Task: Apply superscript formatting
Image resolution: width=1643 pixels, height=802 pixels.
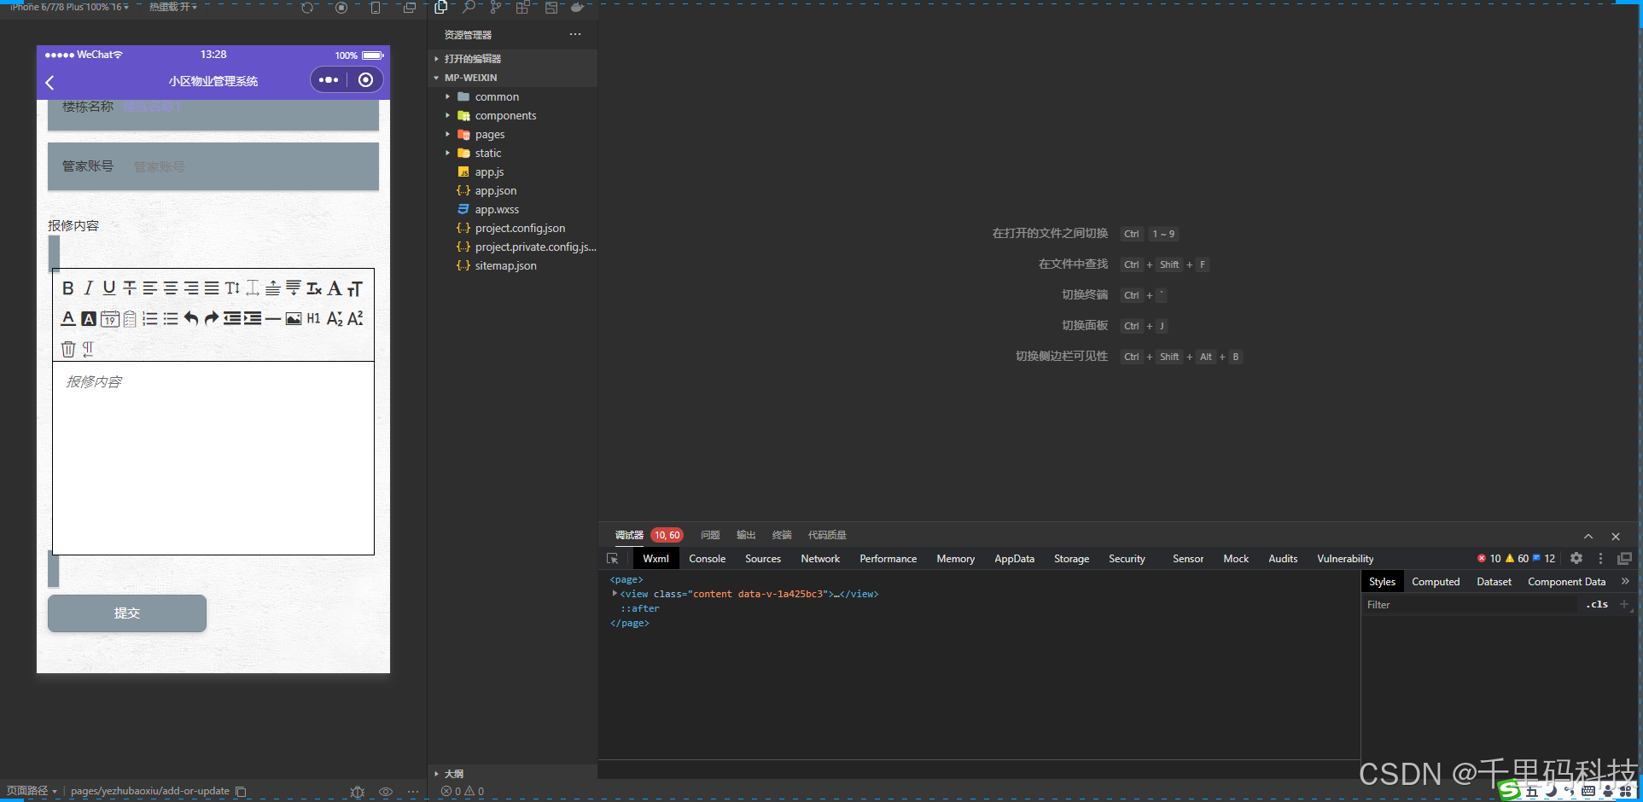Action: (355, 318)
